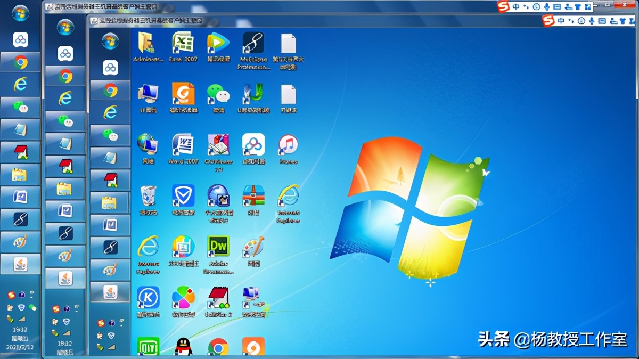Launch the QQ penguin desktop shortcut
639x359 pixels.
[183, 346]
